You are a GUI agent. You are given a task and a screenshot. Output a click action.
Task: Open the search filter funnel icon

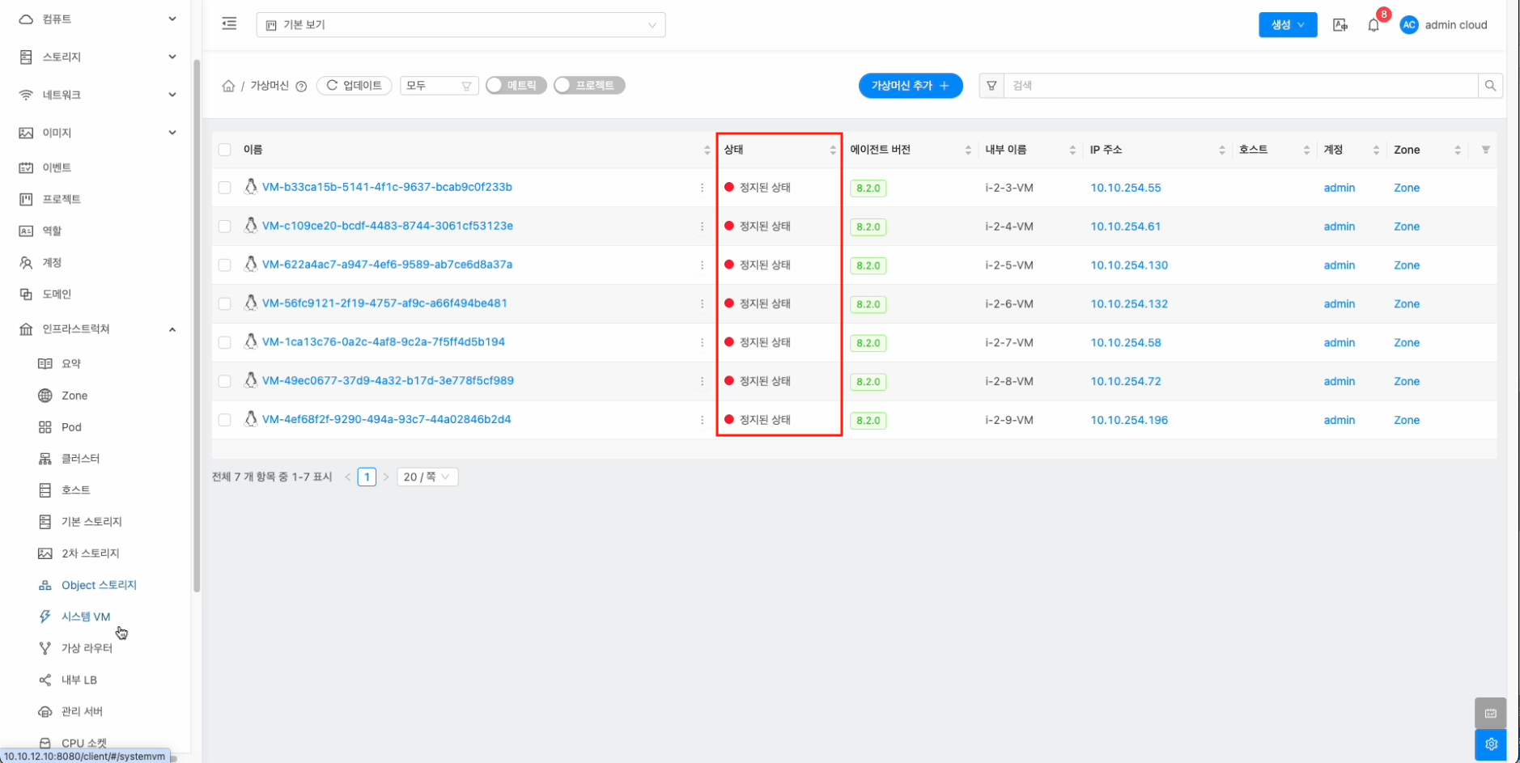(x=991, y=86)
